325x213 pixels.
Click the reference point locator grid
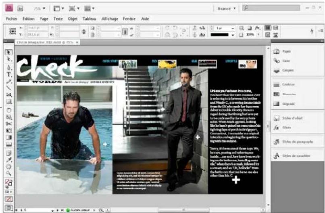[x=12, y=31]
